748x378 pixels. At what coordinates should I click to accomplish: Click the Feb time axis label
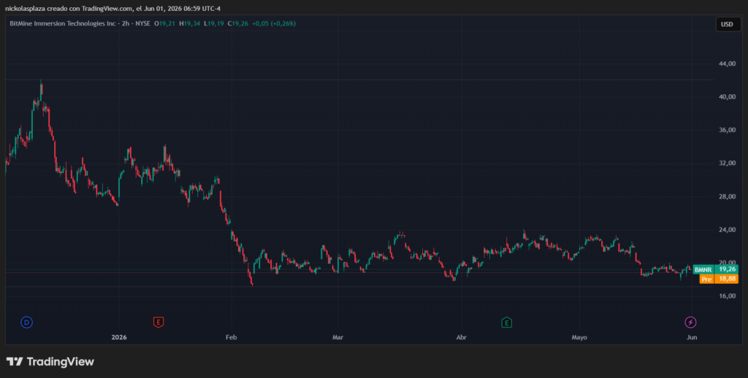(231, 337)
